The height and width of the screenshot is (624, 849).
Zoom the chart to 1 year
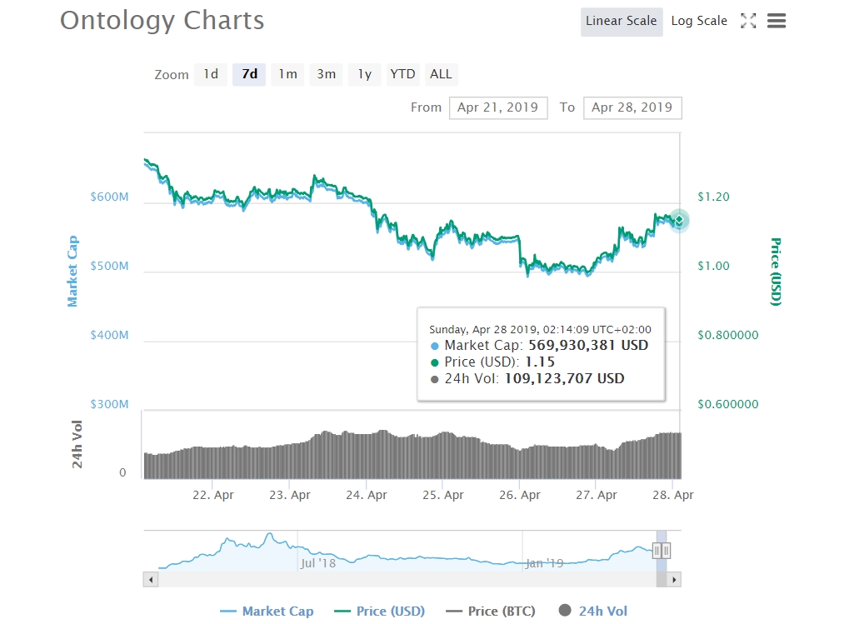pos(363,74)
